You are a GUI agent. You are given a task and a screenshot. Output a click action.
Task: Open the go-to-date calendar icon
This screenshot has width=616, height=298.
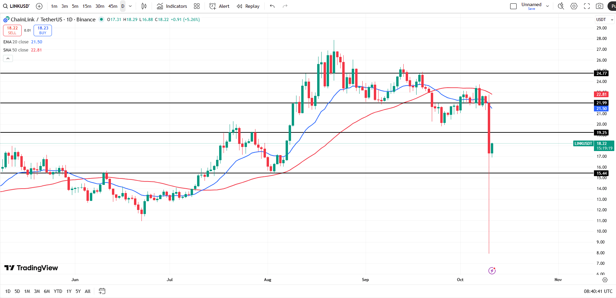(102, 291)
